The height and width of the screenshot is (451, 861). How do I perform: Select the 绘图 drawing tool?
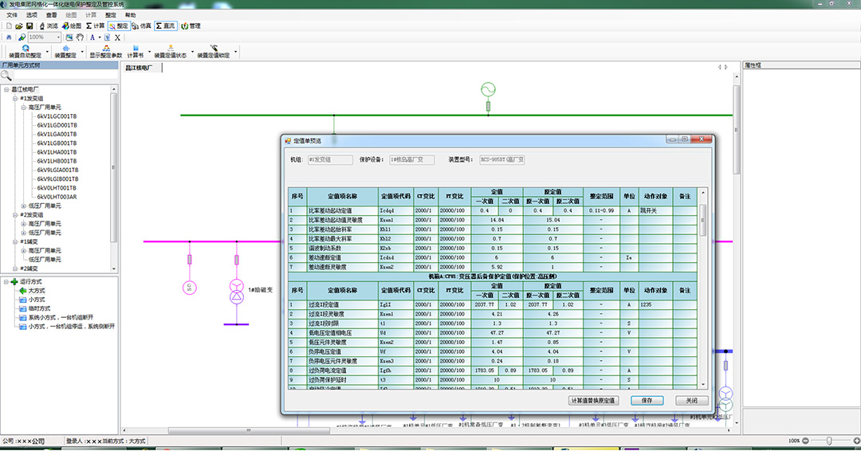71,26
